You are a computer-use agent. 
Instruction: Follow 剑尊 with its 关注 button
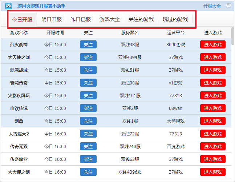pos(88,121)
